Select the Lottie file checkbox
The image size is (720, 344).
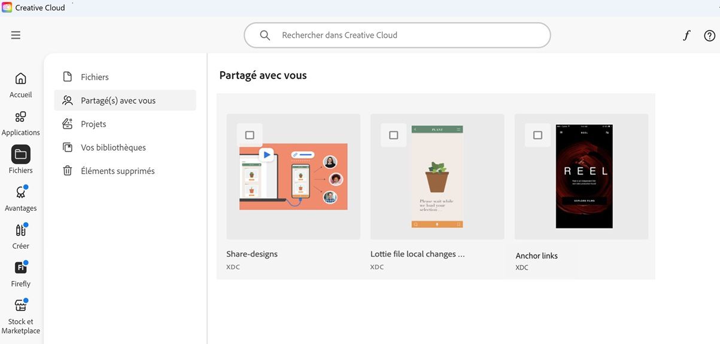[393, 135]
